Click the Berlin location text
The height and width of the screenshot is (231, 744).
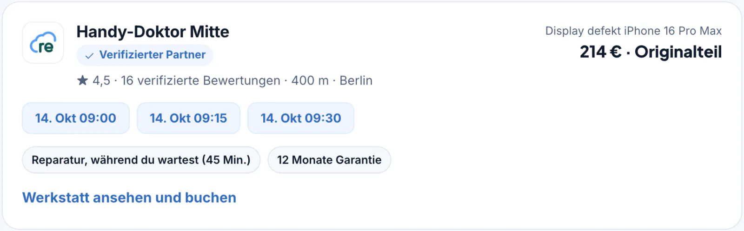pos(356,80)
